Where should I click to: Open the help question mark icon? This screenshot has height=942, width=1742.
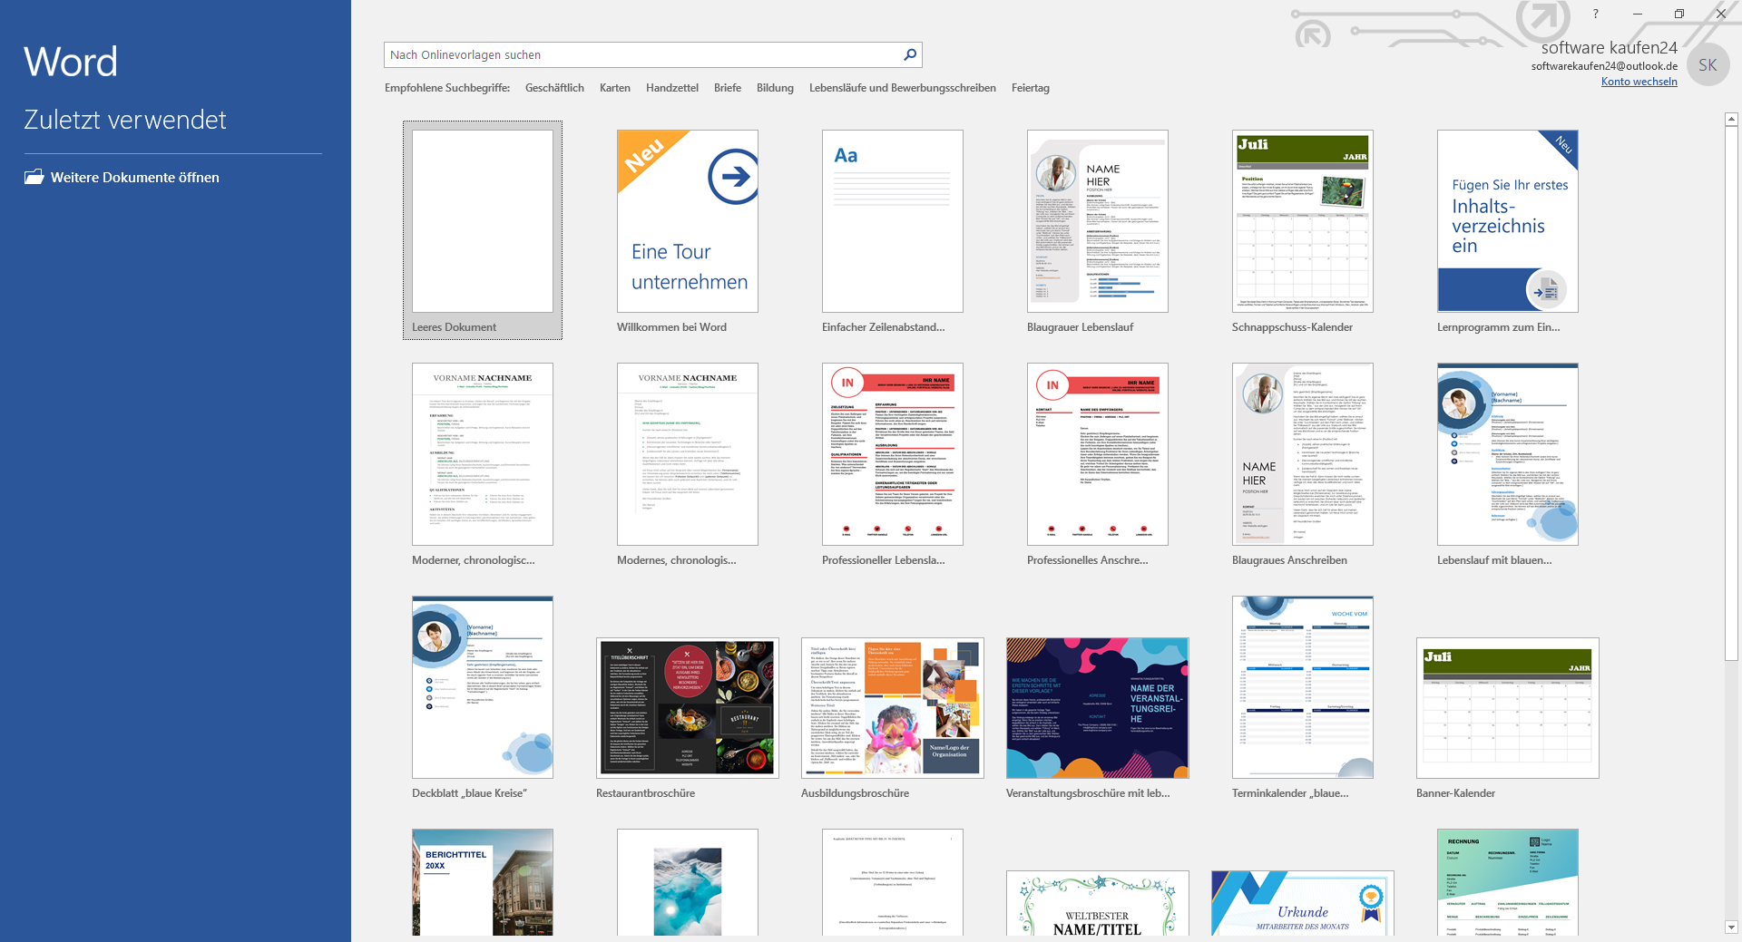1595,14
